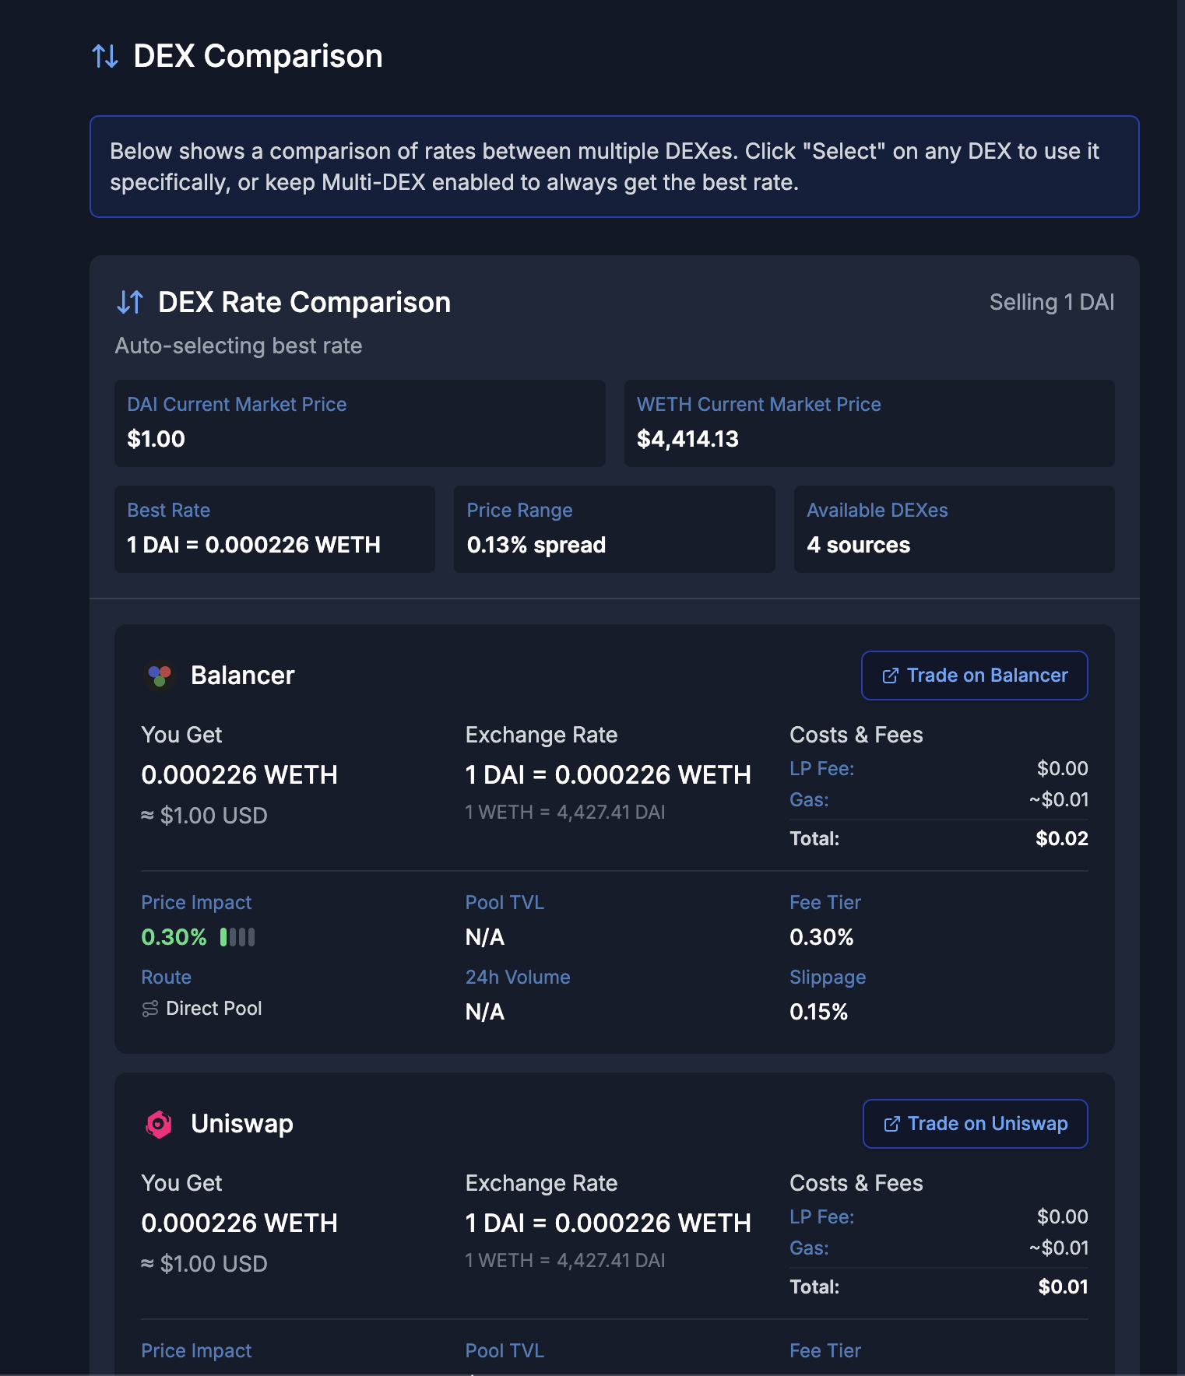Select the WETH Current Market Price panel
This screenshot has width=1185, height=1376.
(869, 423)
